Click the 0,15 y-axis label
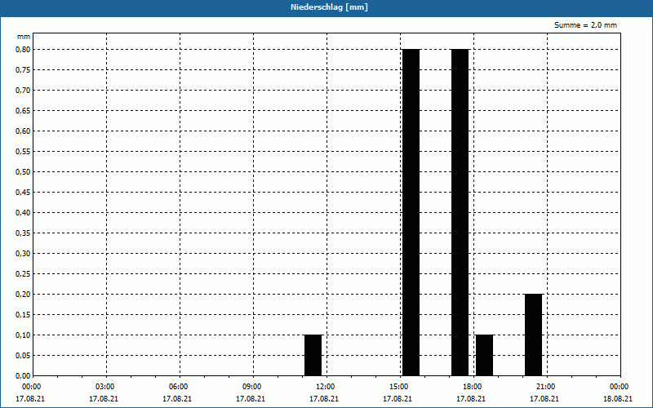Image resolution: width=653 pixels, height=408 pixels. point(23,315)
